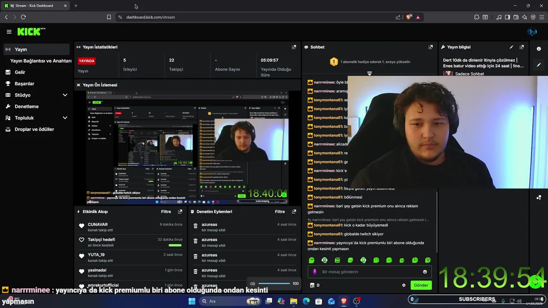Open the user profile avatar
Viewport: 548px width, 308px height.
[x=532, y=32]
